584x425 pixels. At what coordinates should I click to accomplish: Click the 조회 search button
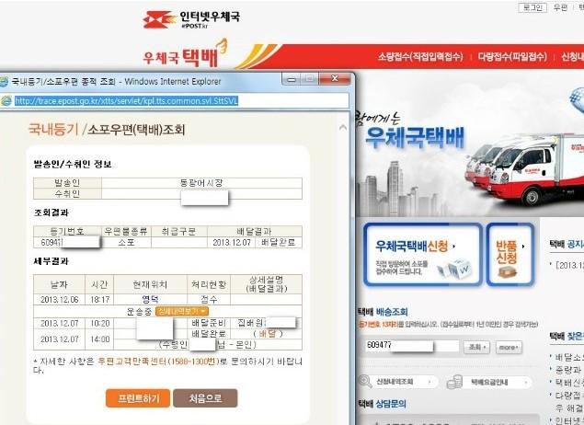476,347
